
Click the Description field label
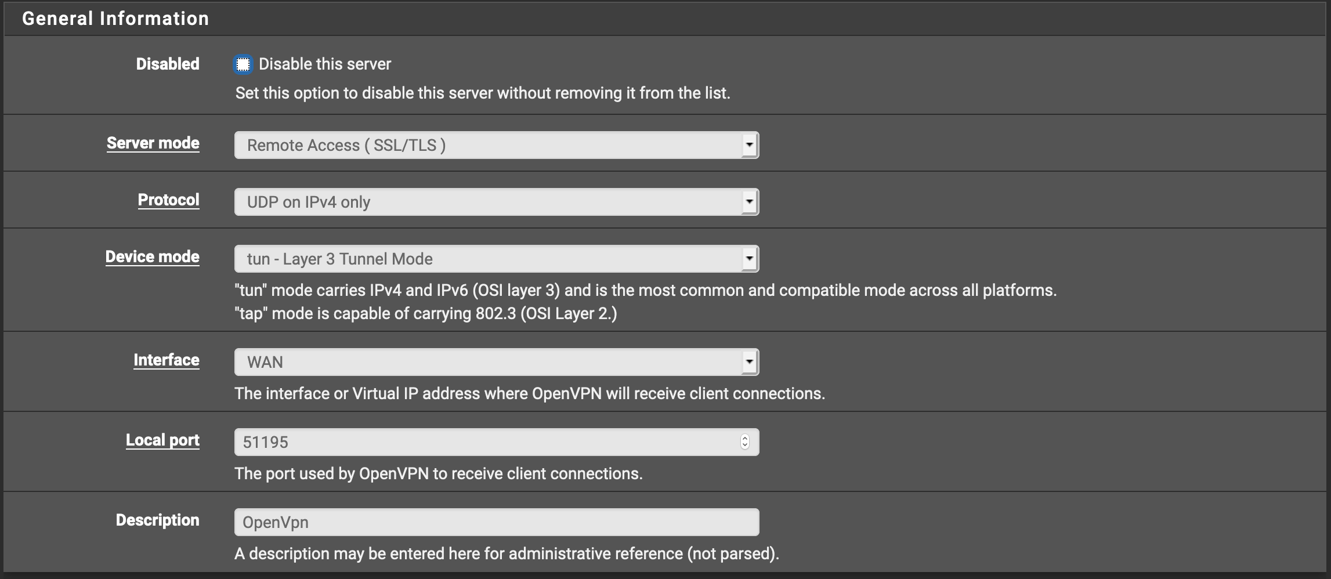(x=157, y=520)
